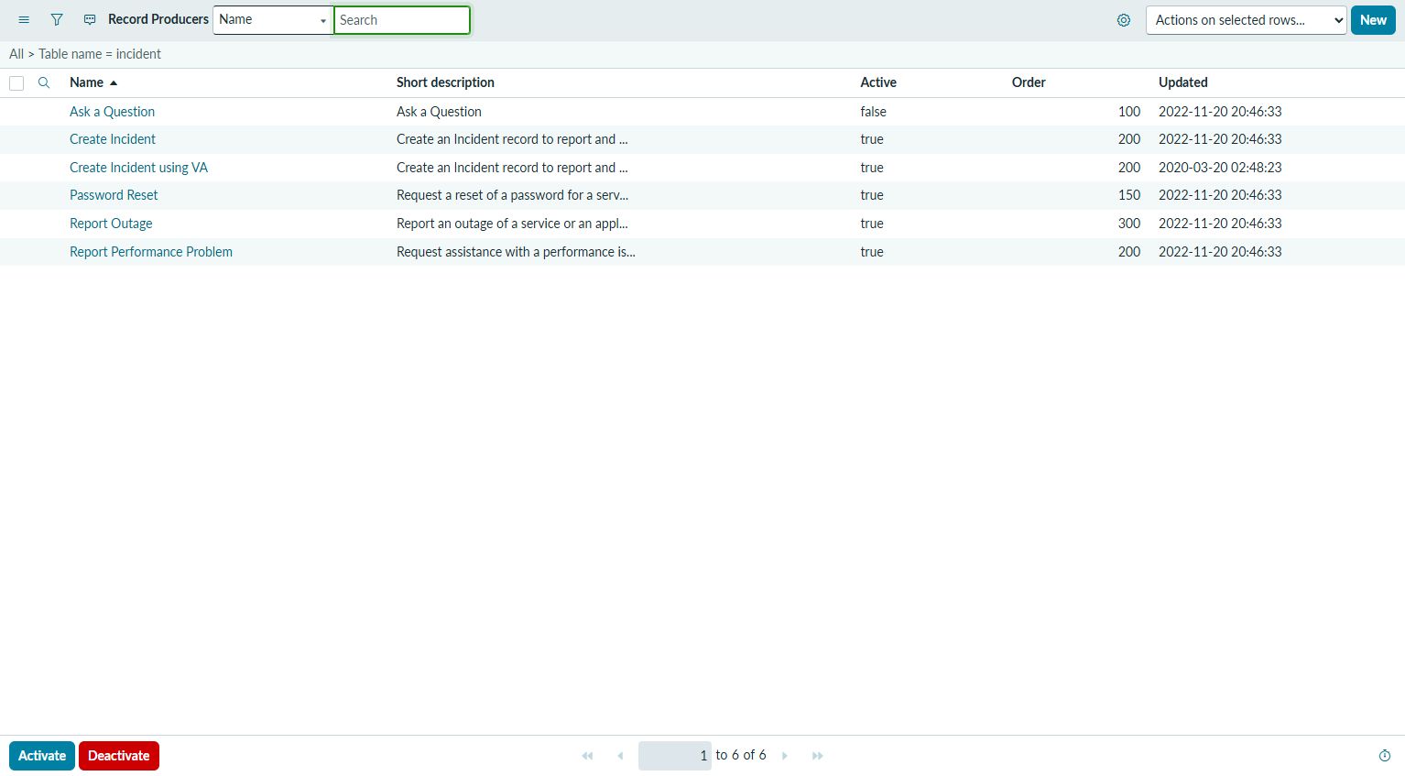Click the Active true value for Password Reset

click(872, 195)
